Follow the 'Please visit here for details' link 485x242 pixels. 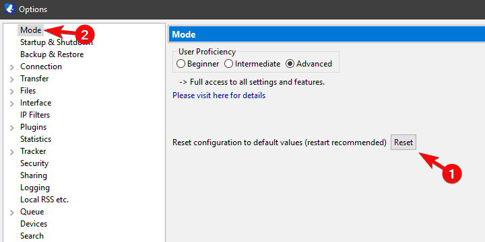click(x=219, y=95)
